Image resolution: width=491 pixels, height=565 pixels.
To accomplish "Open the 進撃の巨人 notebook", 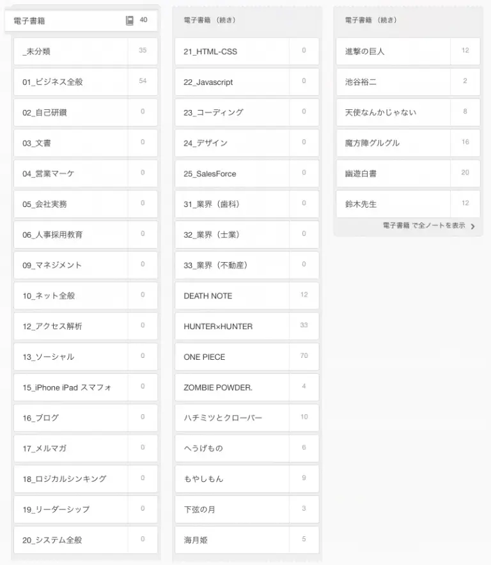I will pos(393,51).
